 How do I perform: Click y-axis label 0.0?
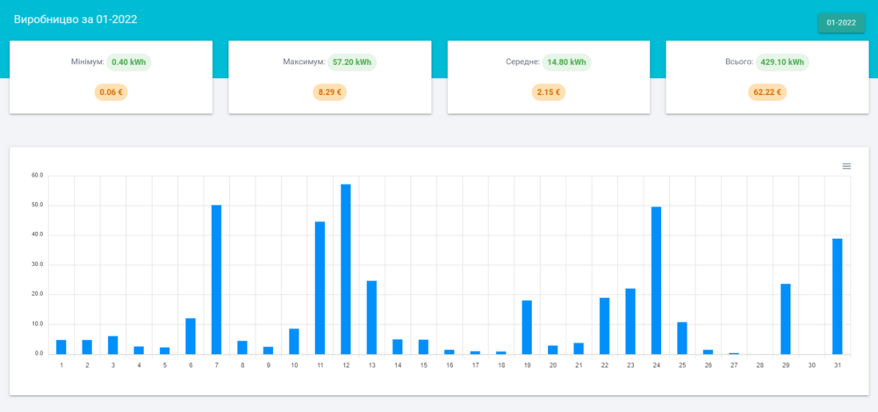pos(39,354)
